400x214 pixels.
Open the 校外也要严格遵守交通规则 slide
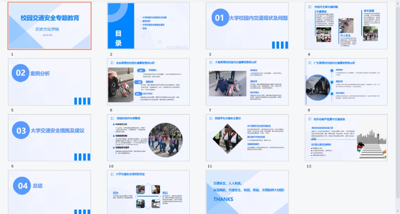point(346,138)
